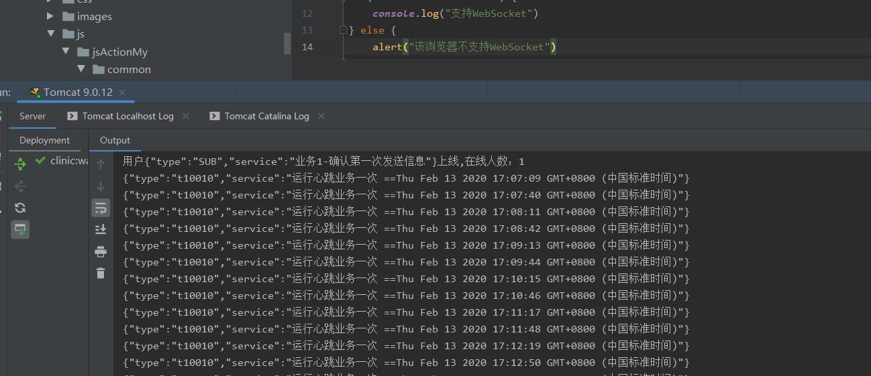Click the log line timestamped 17:07:09
871x376 pixels.
tap(406, 178)
